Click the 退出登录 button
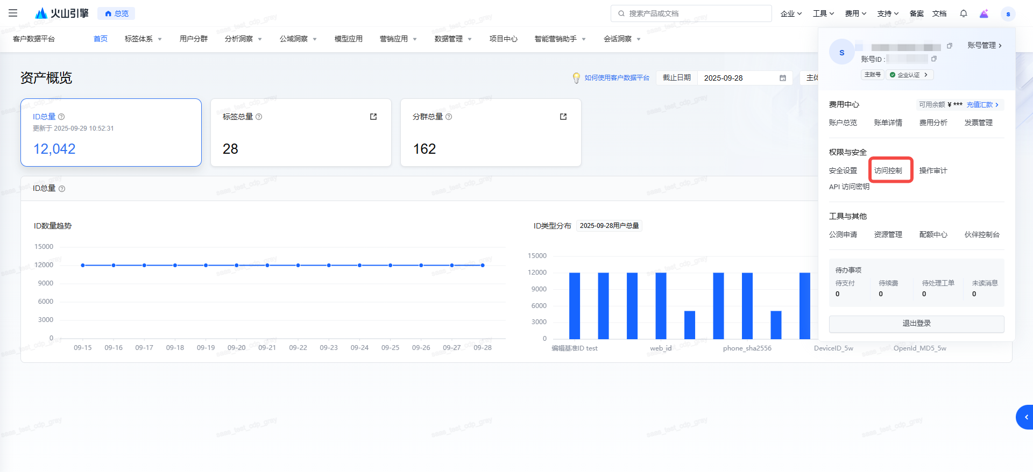 pyautogui.click(x=916, y=324)
